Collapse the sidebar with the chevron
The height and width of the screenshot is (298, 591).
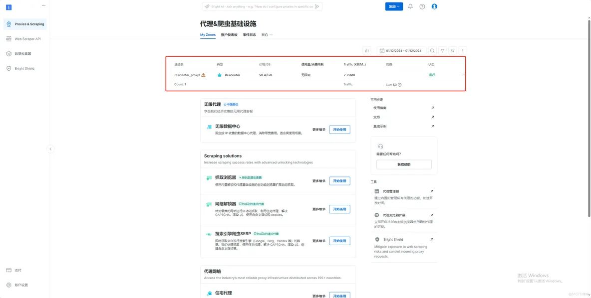[50, 149]
